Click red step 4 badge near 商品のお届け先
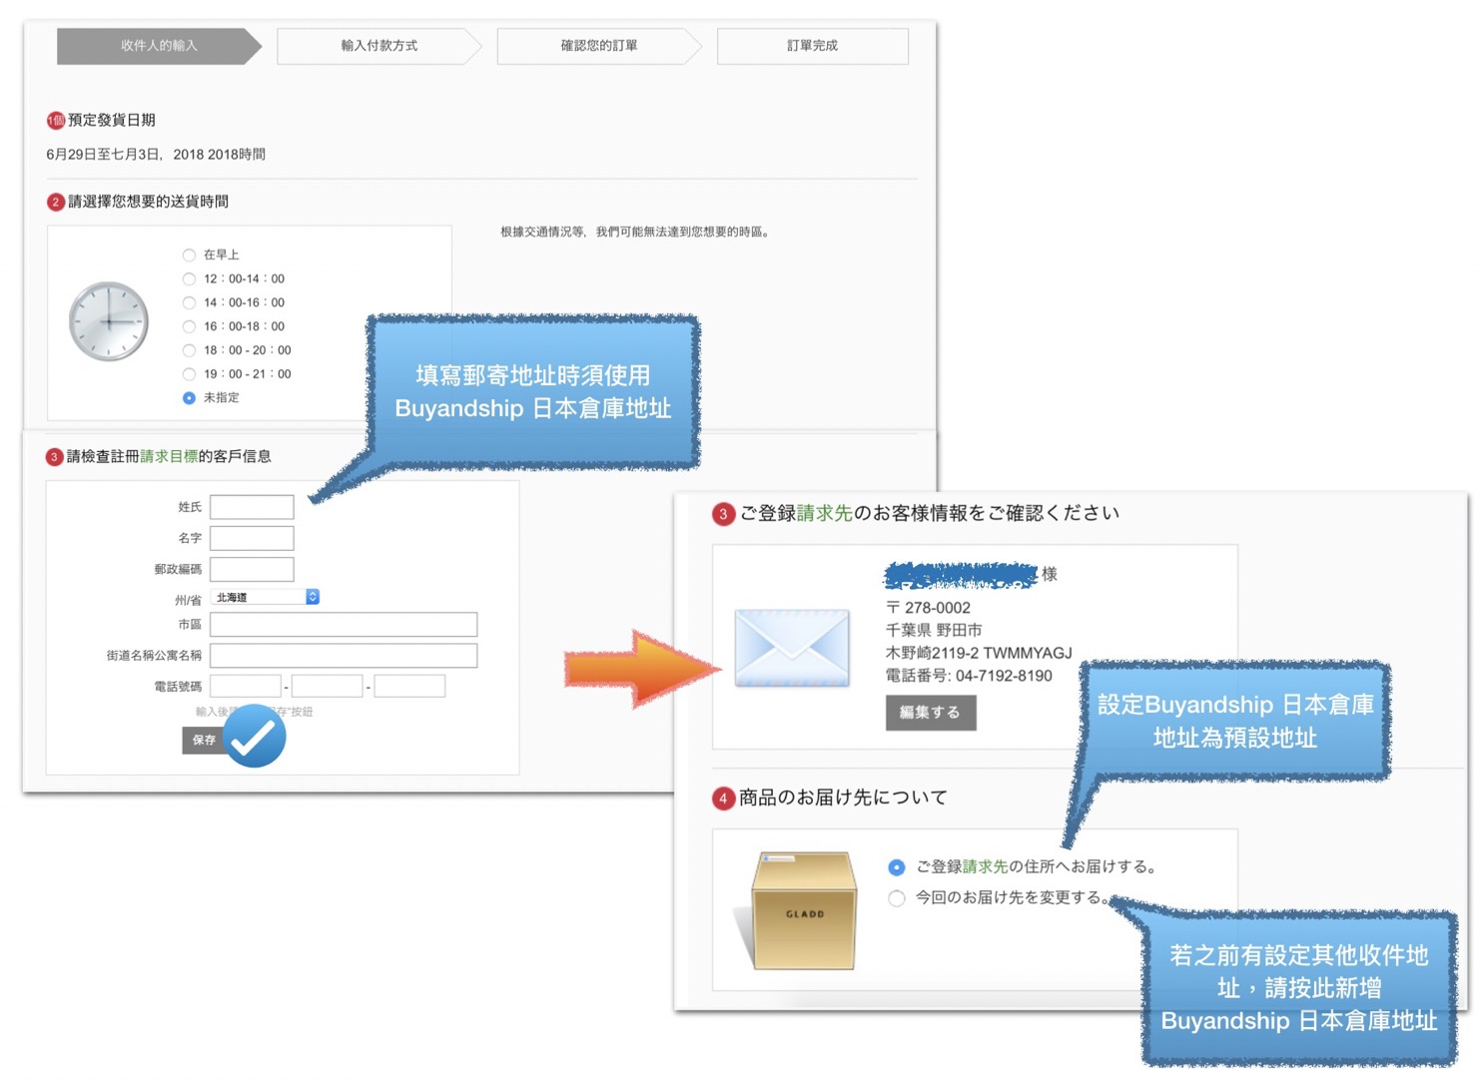1482x1080 pixels. pyautogui.click(x=723, y=799)
